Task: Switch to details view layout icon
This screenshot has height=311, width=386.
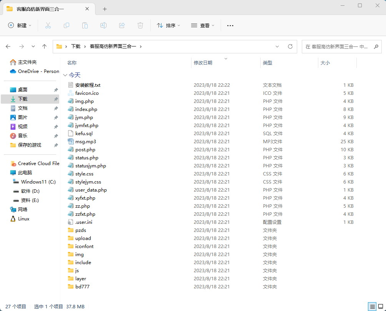Action: point(372,306)
